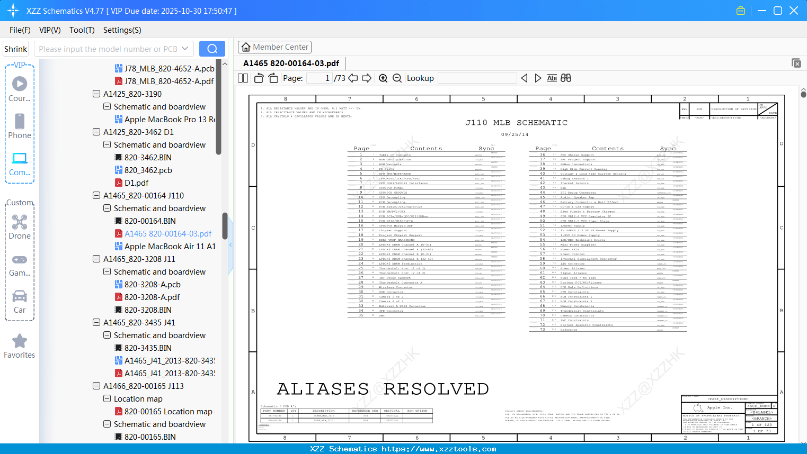This screenshot has height=454, width=807.
Task: Go to next PDF page arrow
Action: (x=367, y=78)
